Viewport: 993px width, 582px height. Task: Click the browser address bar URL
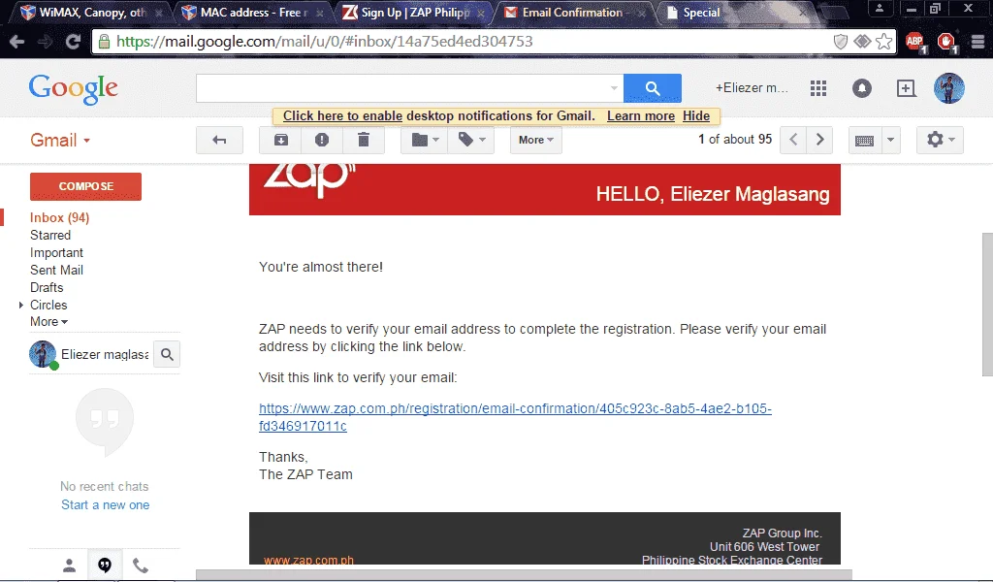click(x=324, y=42)
